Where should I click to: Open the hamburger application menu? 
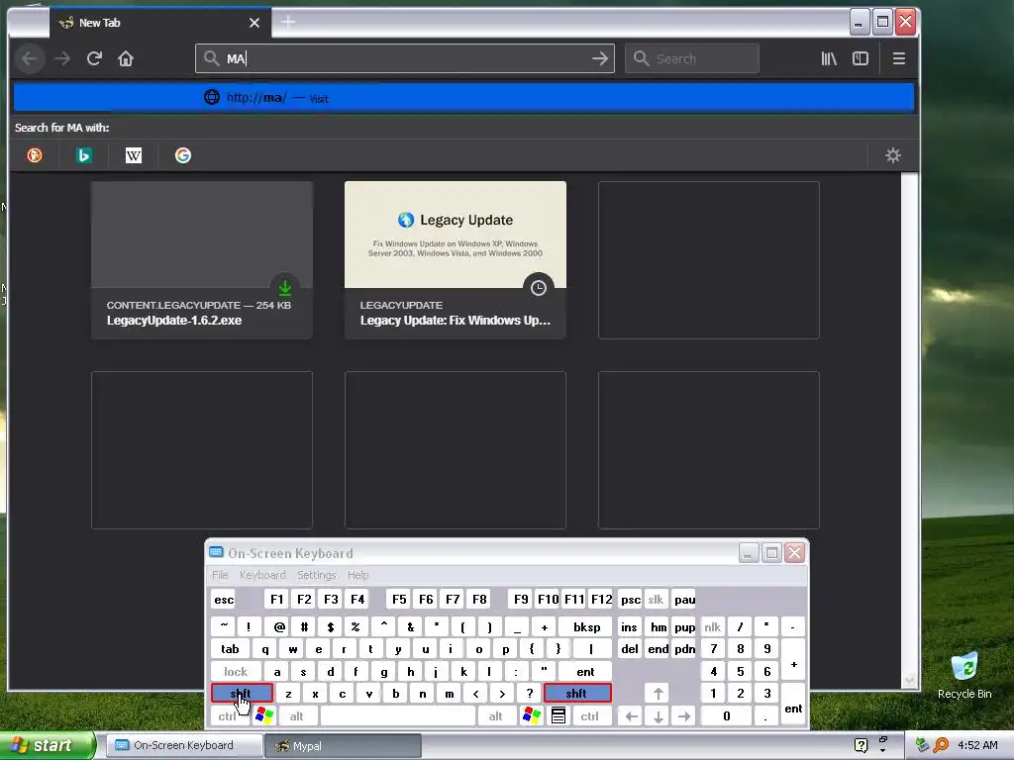click(x=898, y=58)
